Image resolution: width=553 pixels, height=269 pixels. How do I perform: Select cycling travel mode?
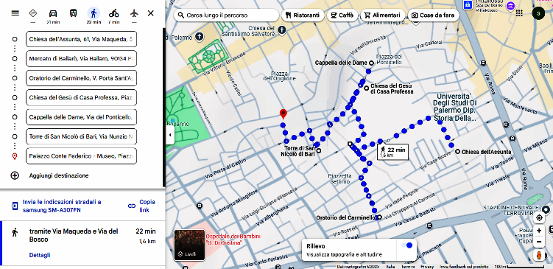pos(114,13)
